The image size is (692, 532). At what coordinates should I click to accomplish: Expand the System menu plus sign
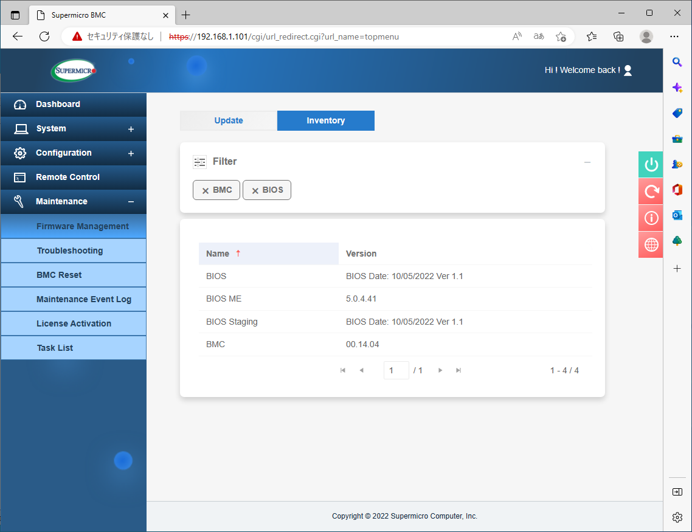point(131,130)
